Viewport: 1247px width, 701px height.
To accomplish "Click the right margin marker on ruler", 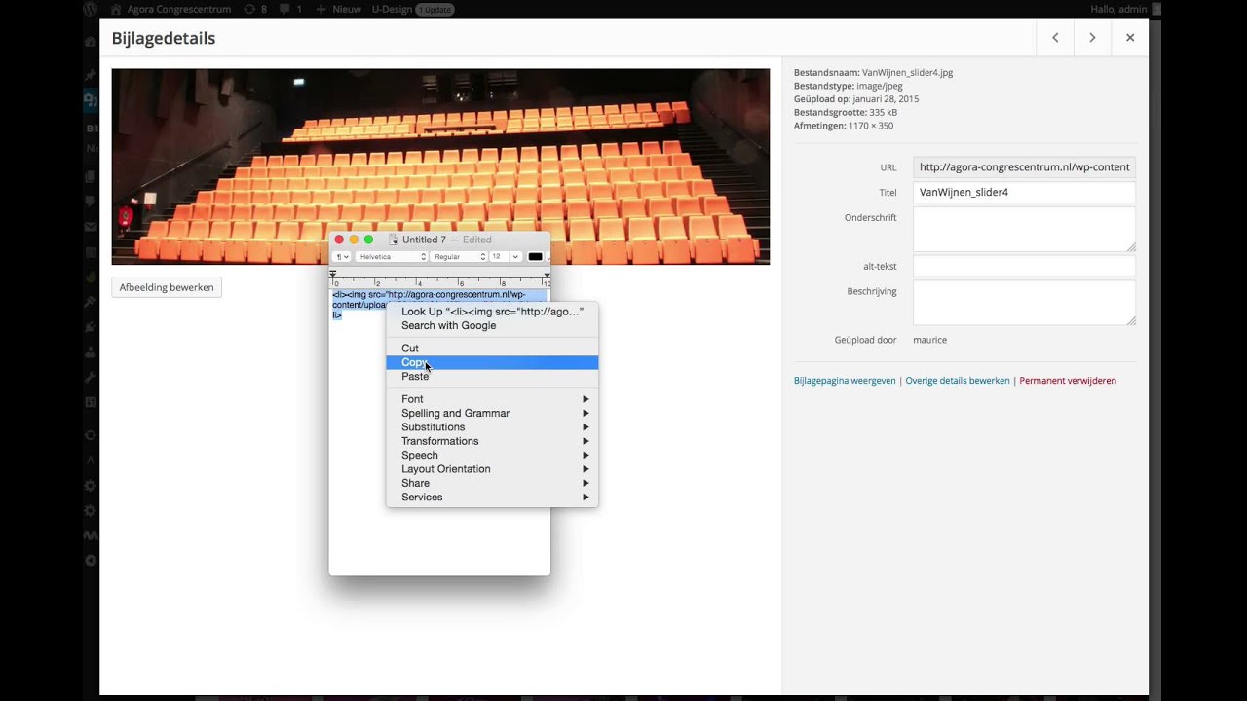I will [x=547, y=276].
